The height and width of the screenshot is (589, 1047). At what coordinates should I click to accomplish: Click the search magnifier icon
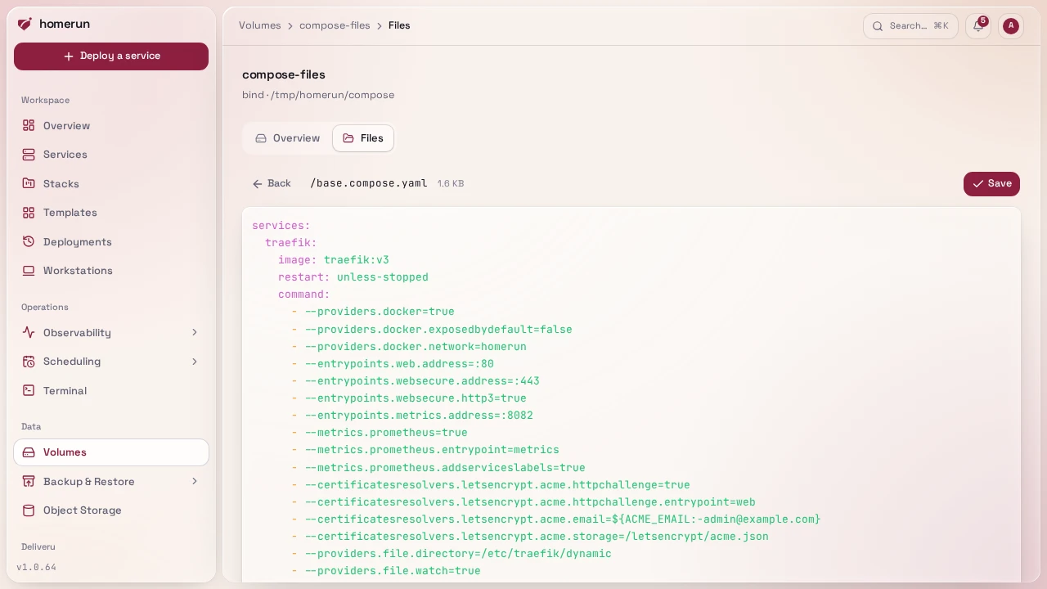878,26
